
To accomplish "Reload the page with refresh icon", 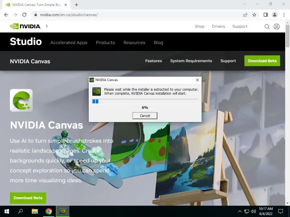I will (x=24, y=15).
